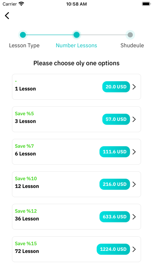153x272 pixels.
Task: Tap the chevron next to 57.0 USD
Action: click(x=134, y=119)
